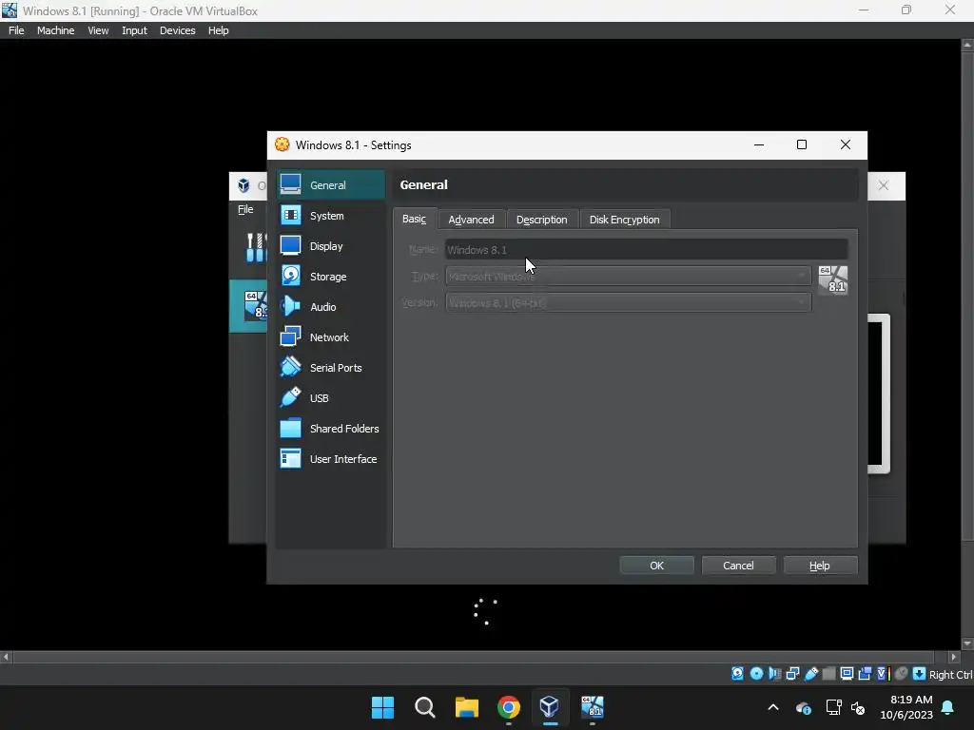Close the VirtualBox Manager window behind
Viewport: 974px width, 730px height.
click(884, 185)
